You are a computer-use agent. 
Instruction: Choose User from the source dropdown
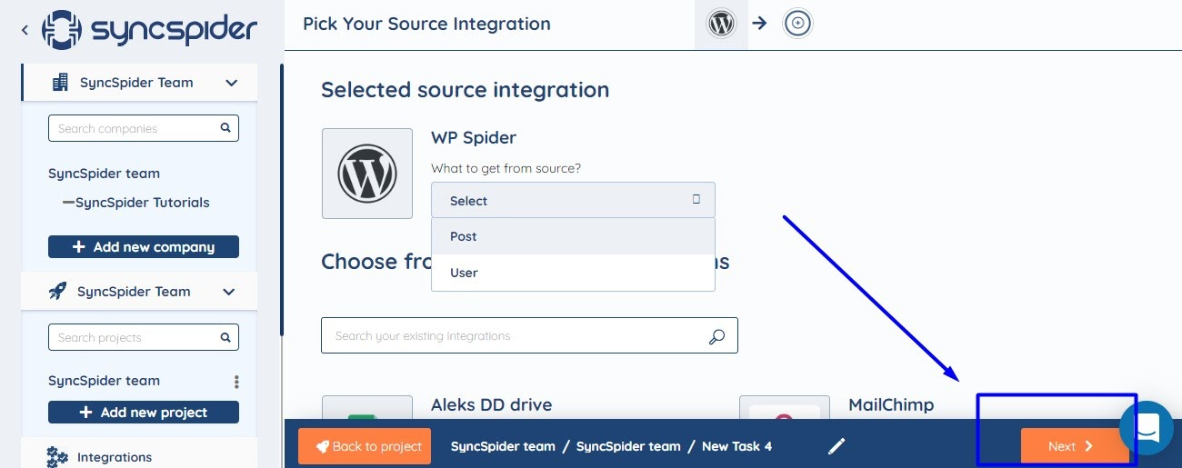(x=573, y=273)
